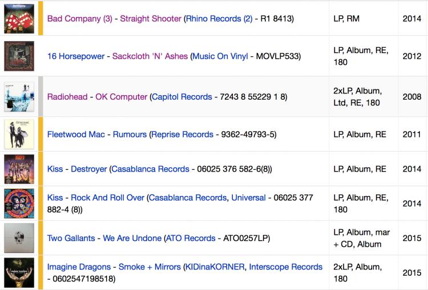Visit the KIDinaKORNER label link
Viewport: 428px width, 290px height.
coord(215,267)
